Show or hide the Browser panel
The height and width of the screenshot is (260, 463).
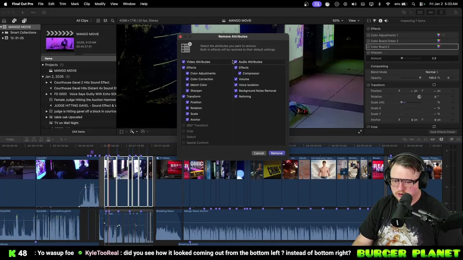(x=420, y=12)
